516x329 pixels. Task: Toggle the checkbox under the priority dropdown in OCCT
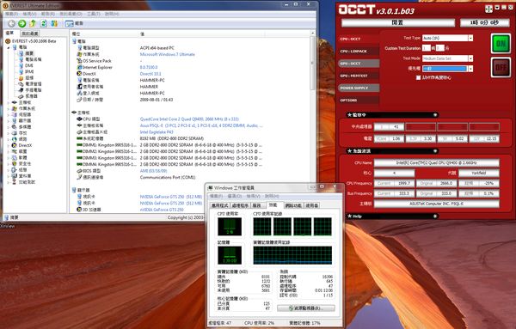(x=418, y=77)
